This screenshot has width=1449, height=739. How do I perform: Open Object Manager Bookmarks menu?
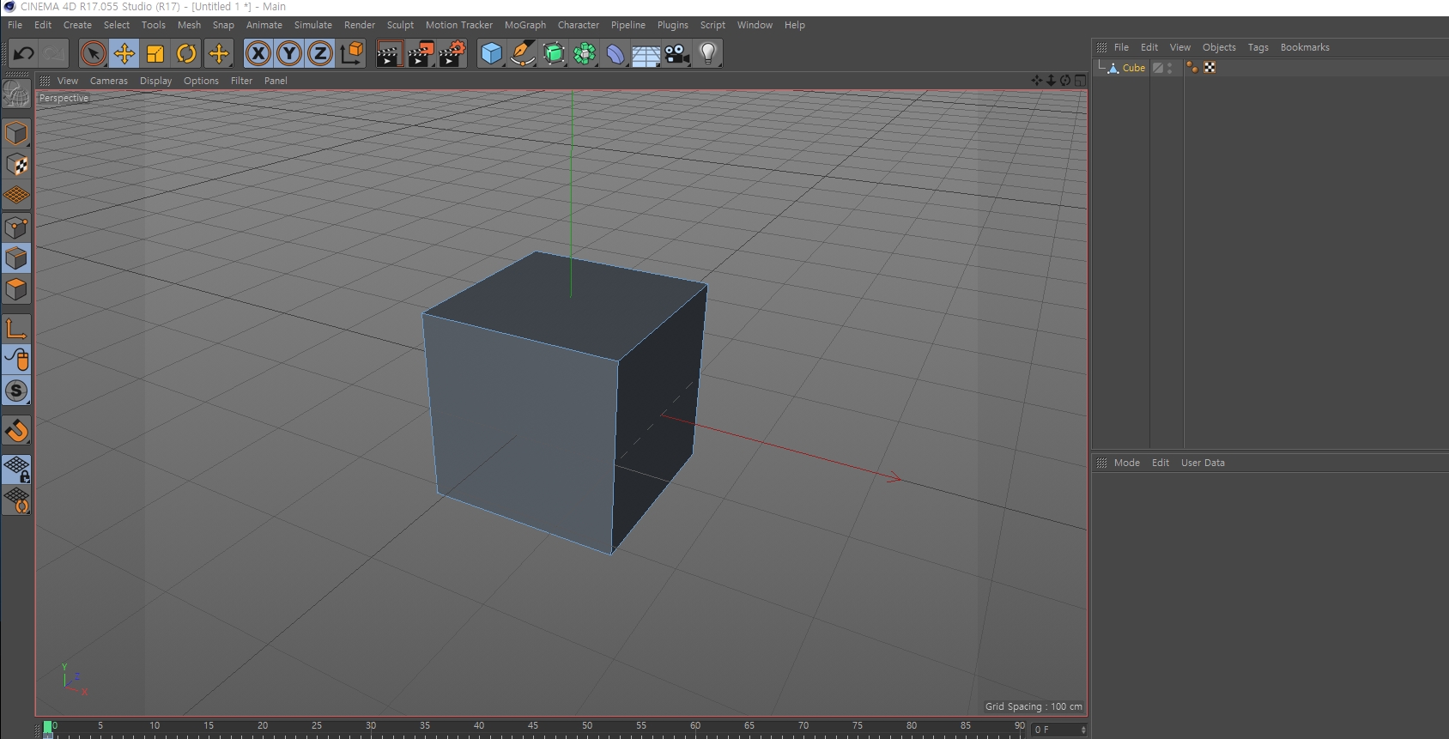pyautogui.click(x=1305, y=47)
